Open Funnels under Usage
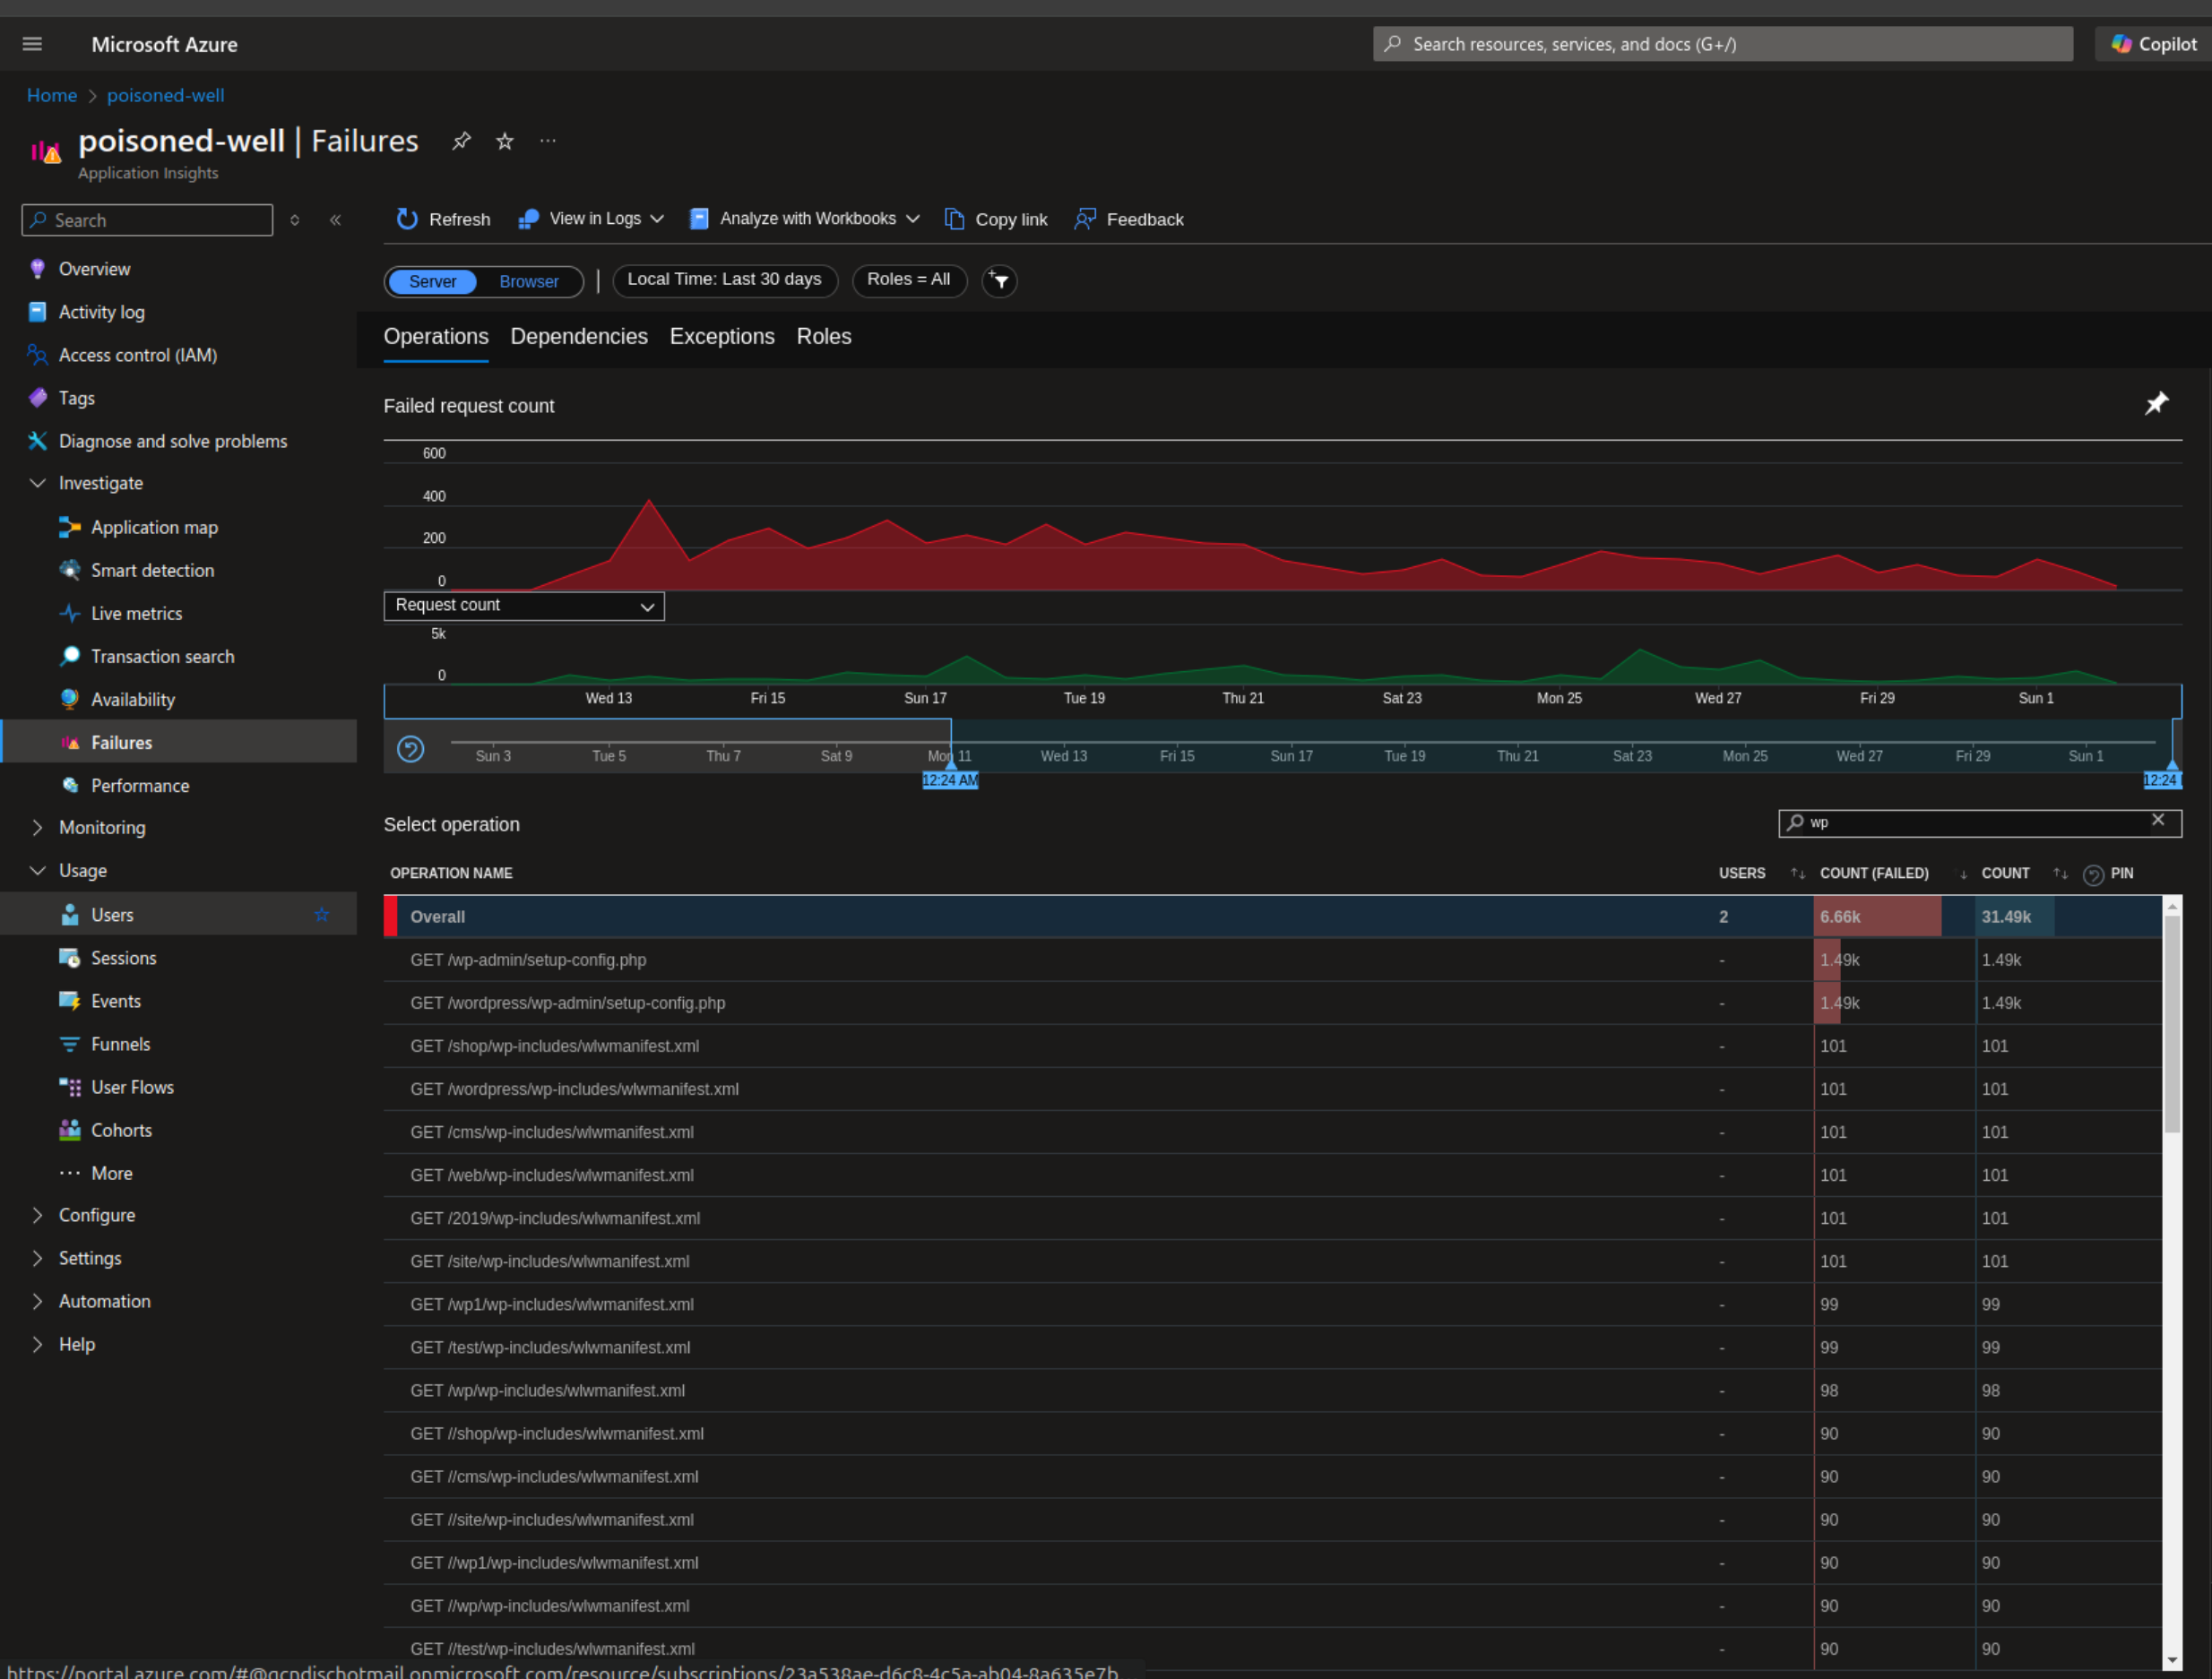This screenshot has width=2212, height=1679. pyautogui.click(x=120, y=1044)
